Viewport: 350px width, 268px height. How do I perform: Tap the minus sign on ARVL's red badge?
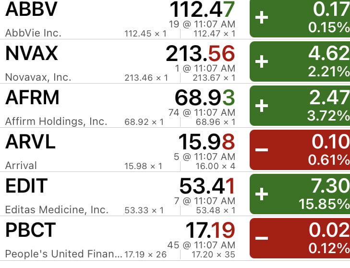(x=262, y=149)
